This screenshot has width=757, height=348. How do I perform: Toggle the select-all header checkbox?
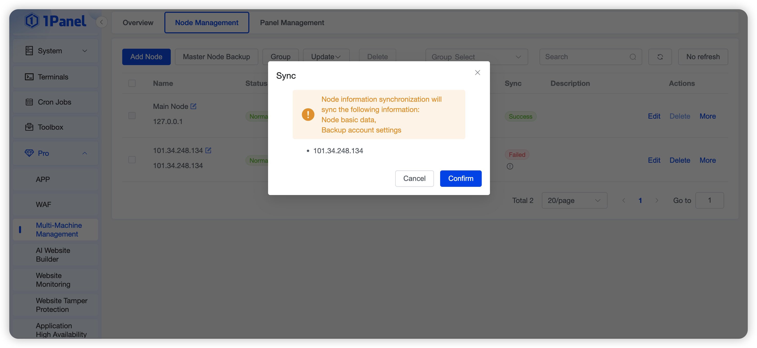click(132, 83)
